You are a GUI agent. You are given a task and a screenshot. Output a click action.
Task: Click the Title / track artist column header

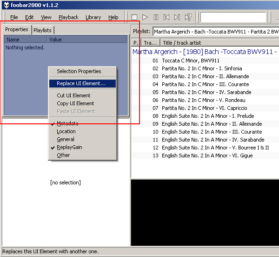[220, 43]
